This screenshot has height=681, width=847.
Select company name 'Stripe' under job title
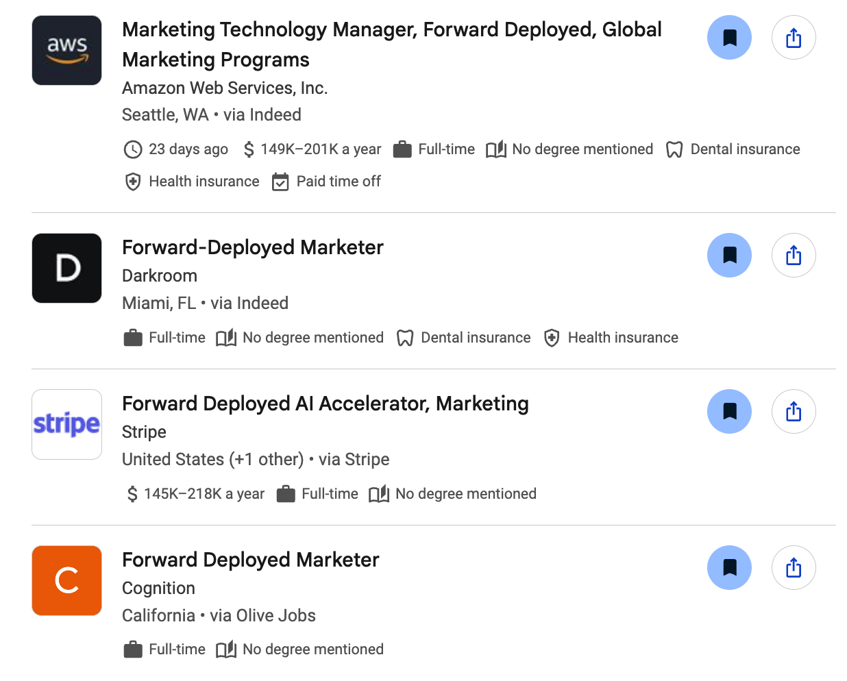click(144, 432)
